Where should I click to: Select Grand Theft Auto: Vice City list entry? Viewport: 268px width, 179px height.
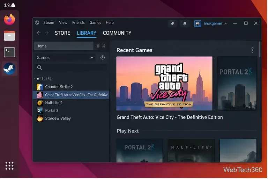click(71, 95)
